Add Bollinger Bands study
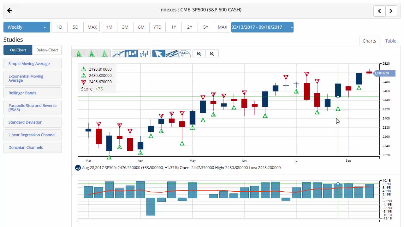Screen dimensions: 404x227 coord(33,93)
